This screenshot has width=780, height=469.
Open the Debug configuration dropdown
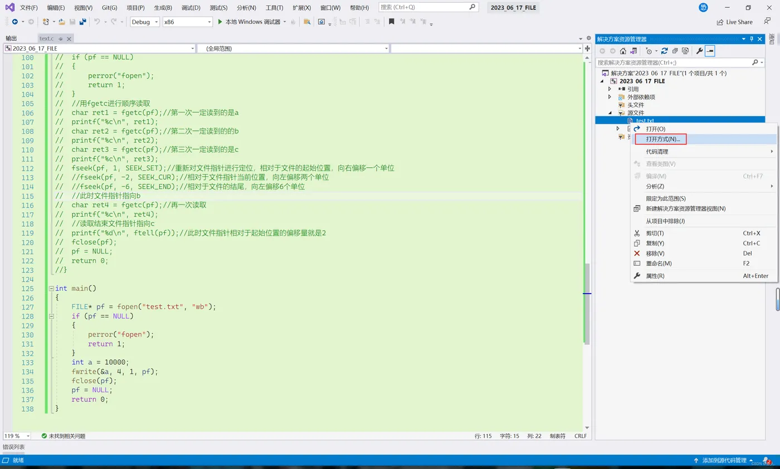pyautogui.click(x=145, y=22)
